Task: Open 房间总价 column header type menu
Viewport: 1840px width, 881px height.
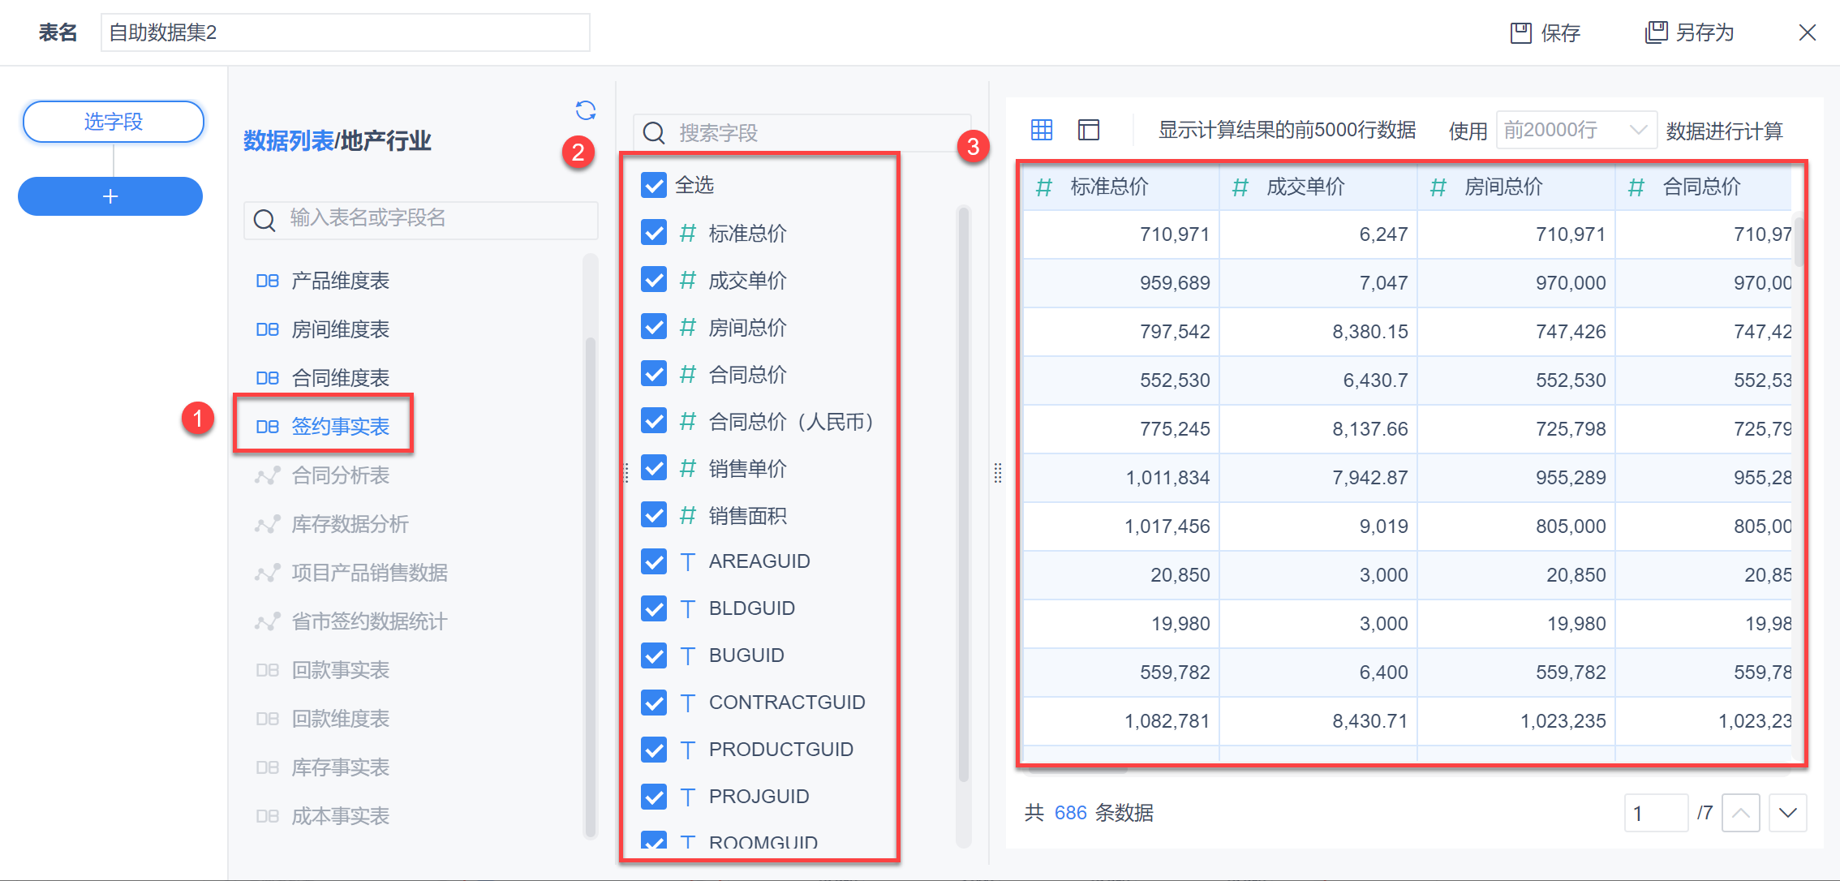Action: (x=1438, y=187)
